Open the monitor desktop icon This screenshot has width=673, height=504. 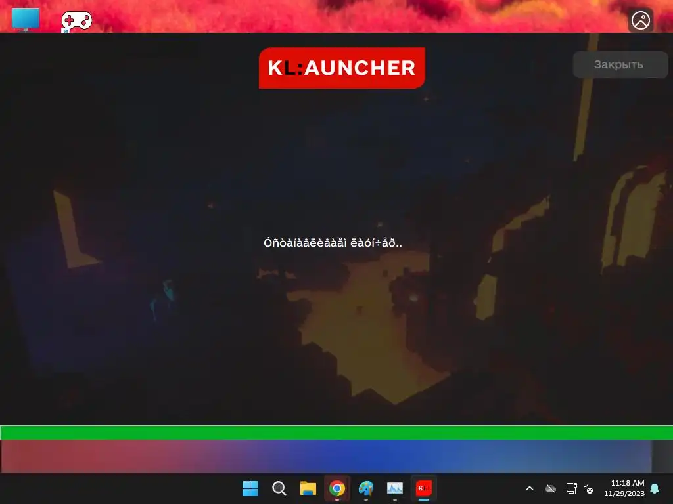pos(26,20)
